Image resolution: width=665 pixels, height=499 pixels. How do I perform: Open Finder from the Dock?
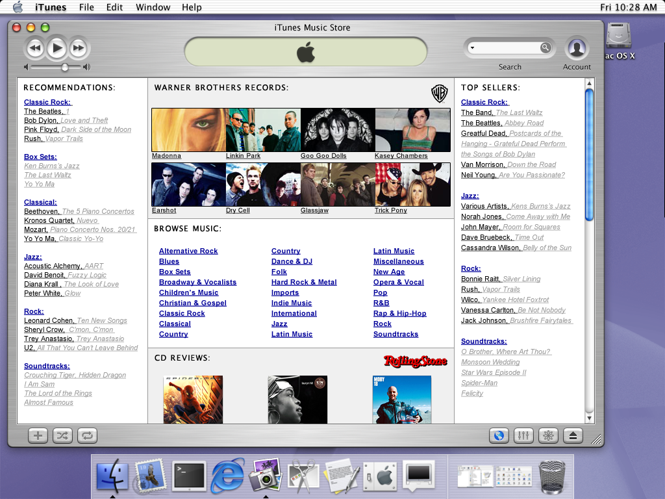coord(112,476)
